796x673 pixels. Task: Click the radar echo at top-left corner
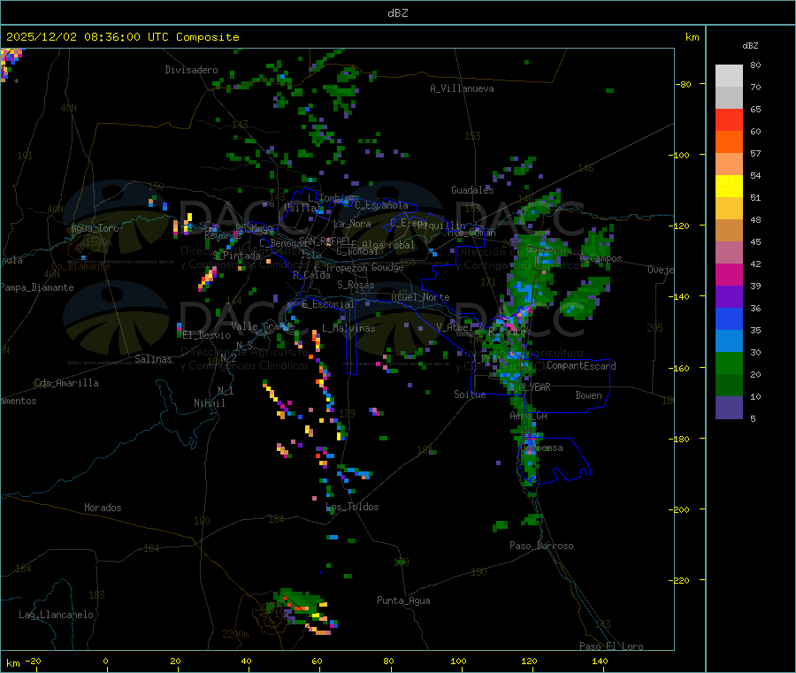pos(11,64)
